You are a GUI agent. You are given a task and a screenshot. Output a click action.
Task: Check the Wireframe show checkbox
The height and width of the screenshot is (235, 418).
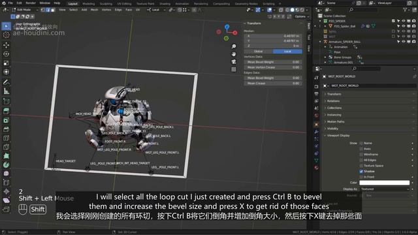click(x=361, y=155)
